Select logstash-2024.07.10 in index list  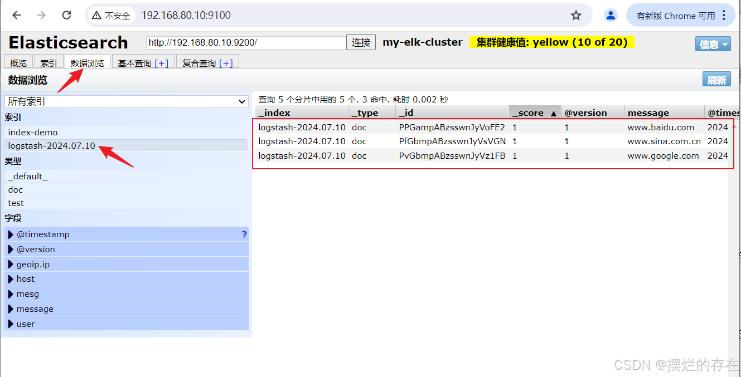[x=126, y=146]
